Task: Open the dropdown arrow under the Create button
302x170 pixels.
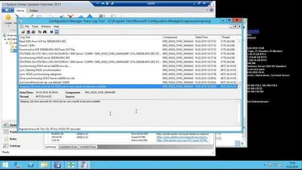Action: pos(8,26)
